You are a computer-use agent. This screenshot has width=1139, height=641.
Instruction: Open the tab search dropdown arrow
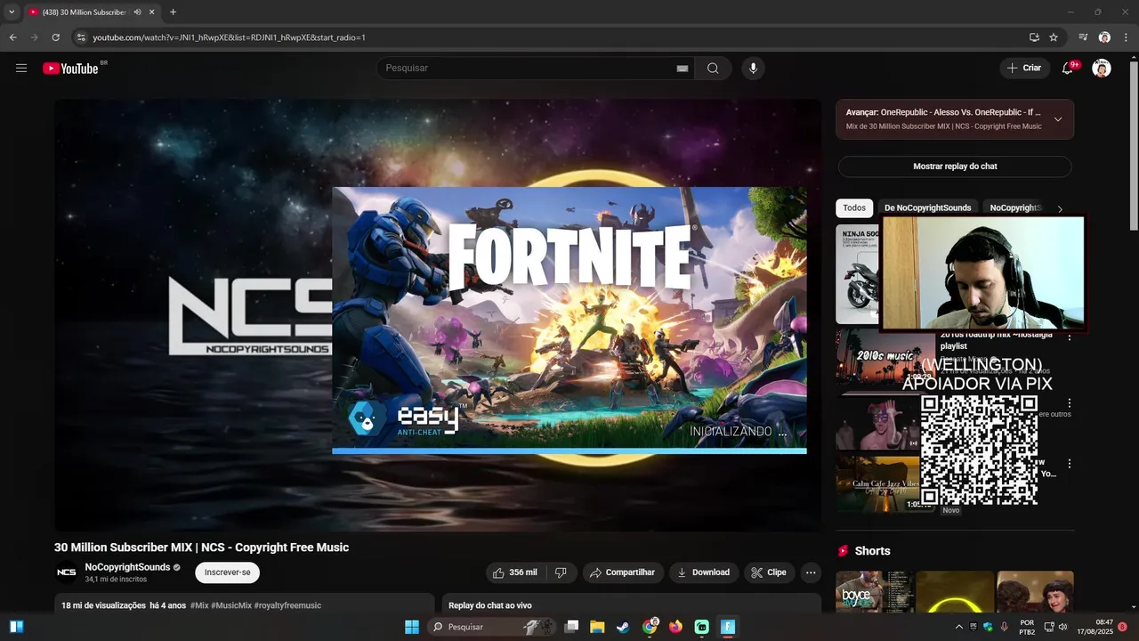coord(12,12)
